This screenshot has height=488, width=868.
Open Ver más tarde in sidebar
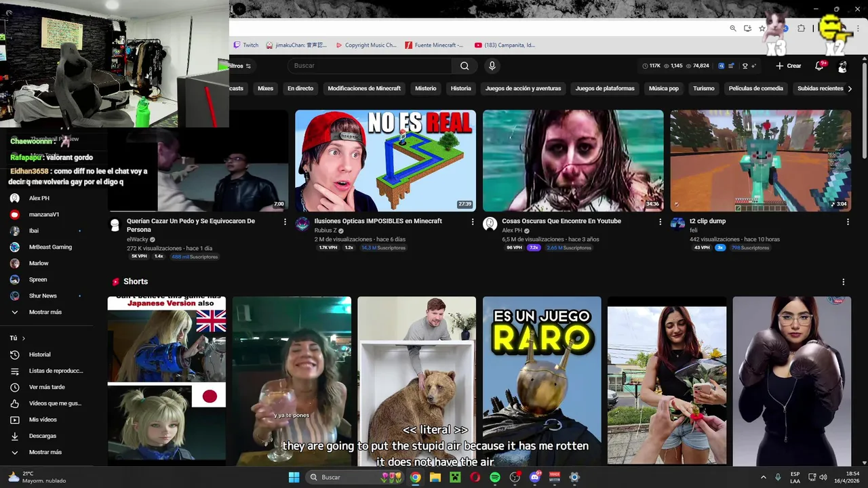pos(45,387)
